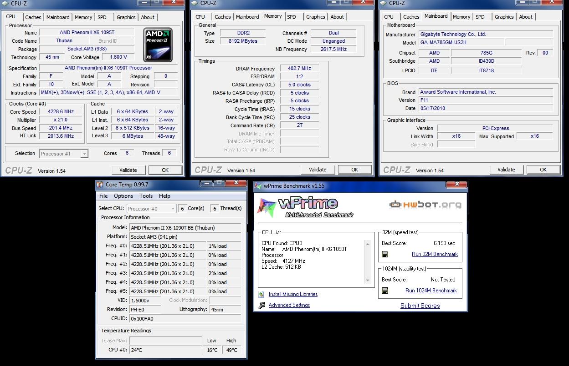Click the CPUID value 0x100FA0
The width and height of the screenshot is (569, 366).
click(185, 319)
